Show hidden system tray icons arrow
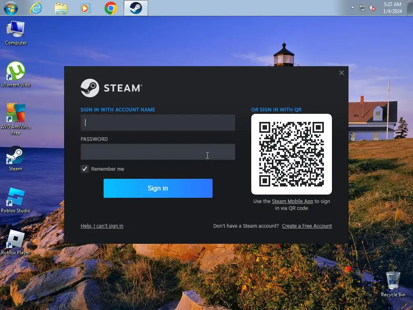Image resolution: width=413 pixels, height=310 pixels. 353,8
